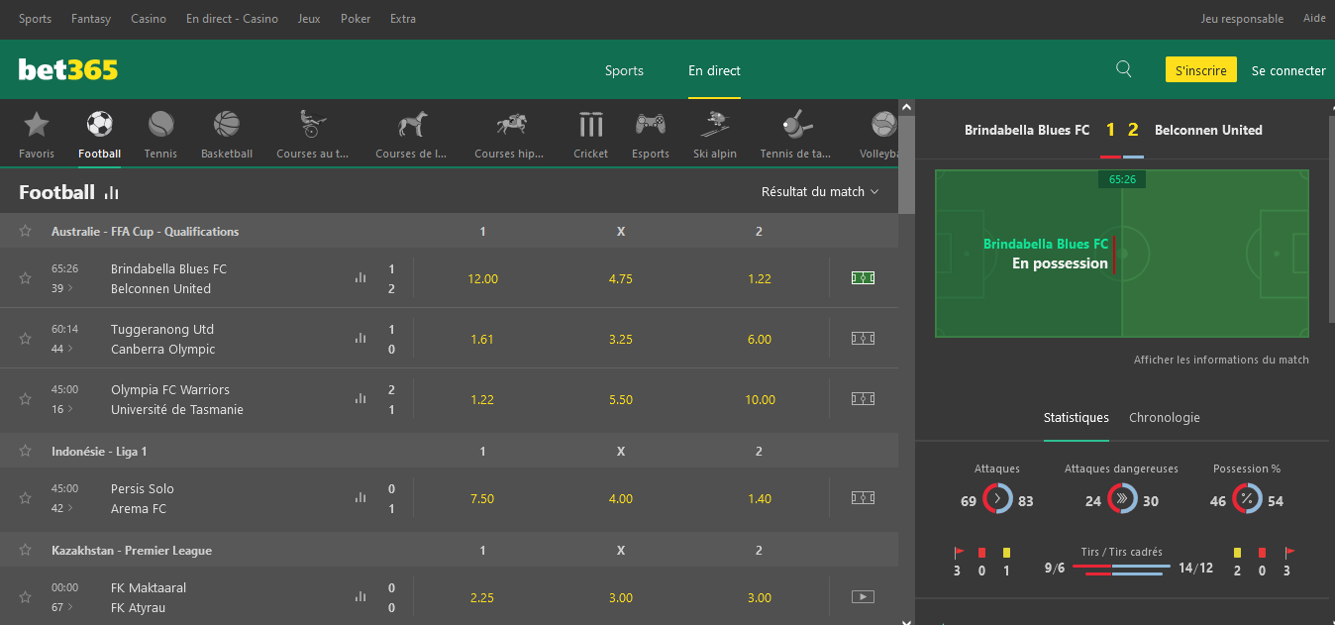This screenshot has width=1335, height=625.
Task: Favorite the Persis Solo match
Action: pyautogui.click(x=26, y=498)
